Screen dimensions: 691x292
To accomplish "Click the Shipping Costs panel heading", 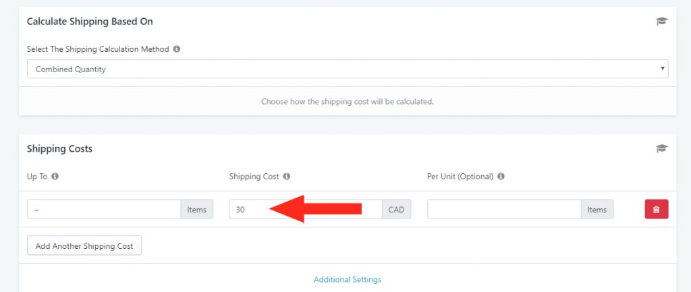I will click(59, 149).
